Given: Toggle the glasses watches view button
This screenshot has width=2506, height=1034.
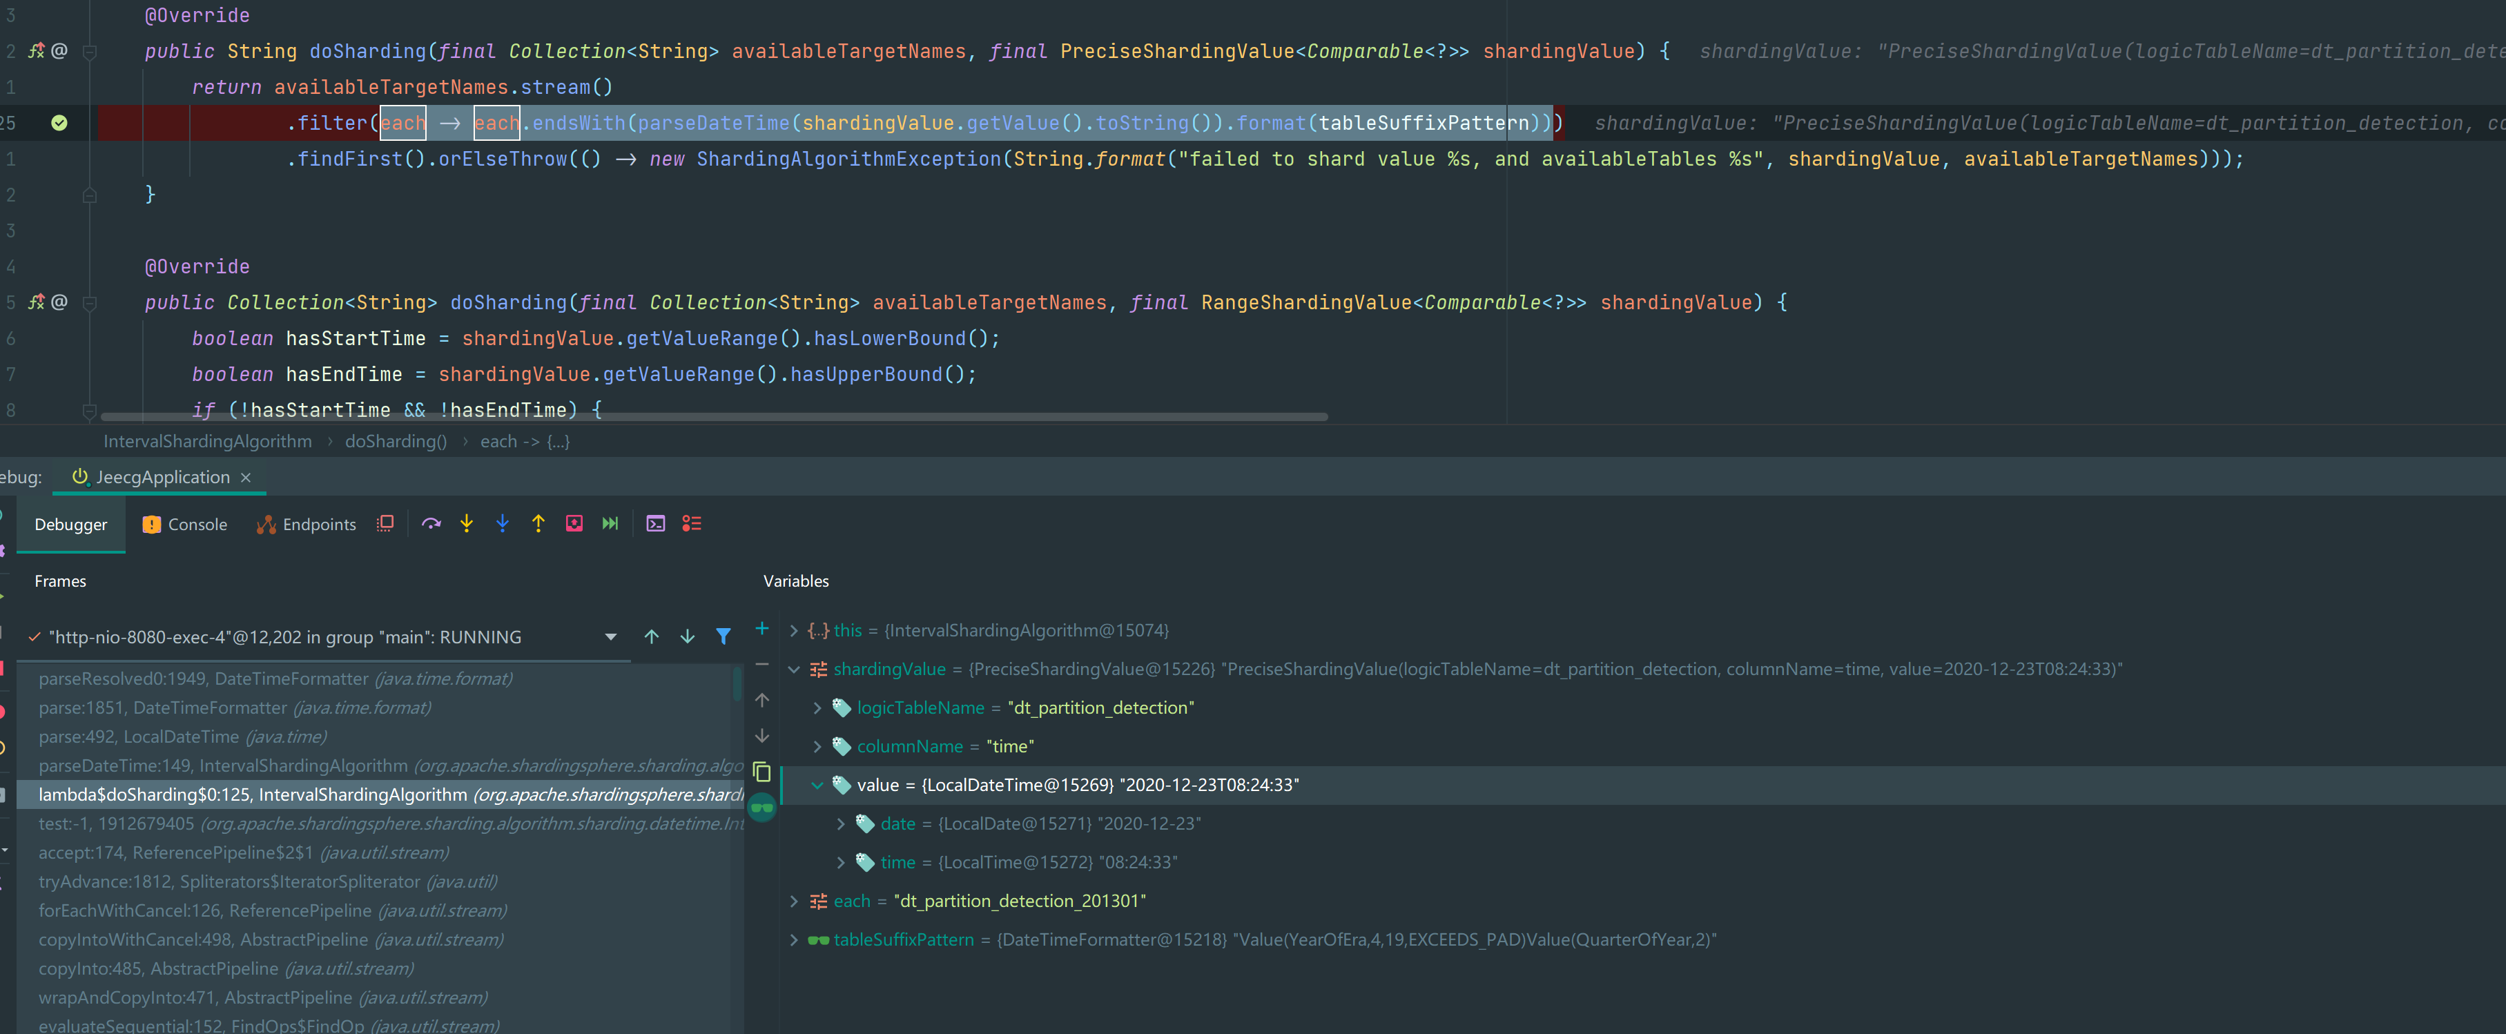Looking at the screenshot, I should pyautogui.click(x=761, y=808).
